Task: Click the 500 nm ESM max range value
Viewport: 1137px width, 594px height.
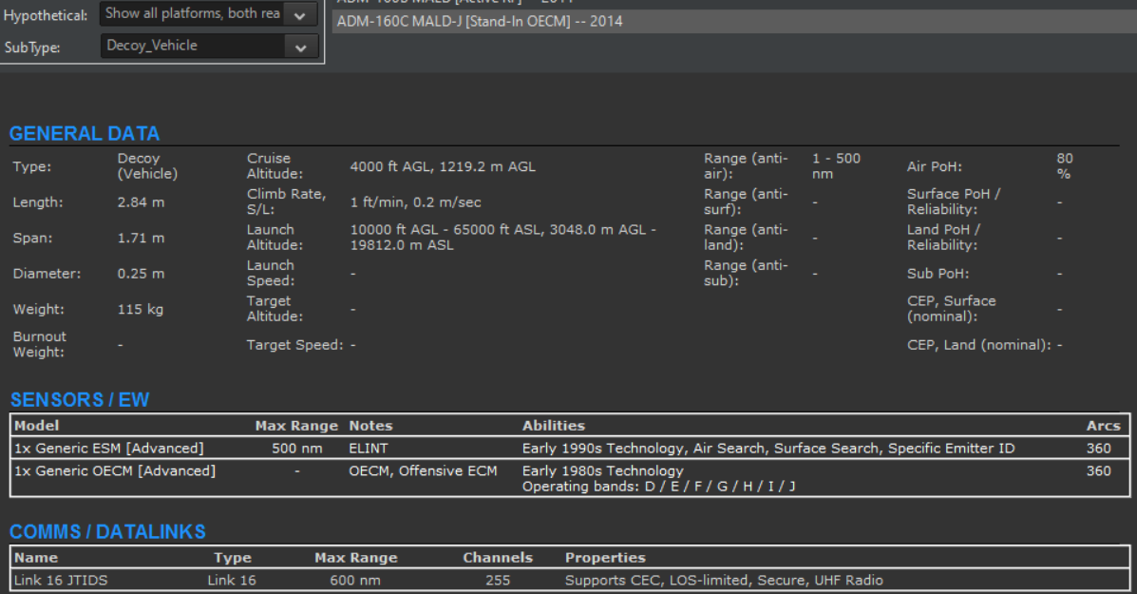Action: tap(297, 449)
